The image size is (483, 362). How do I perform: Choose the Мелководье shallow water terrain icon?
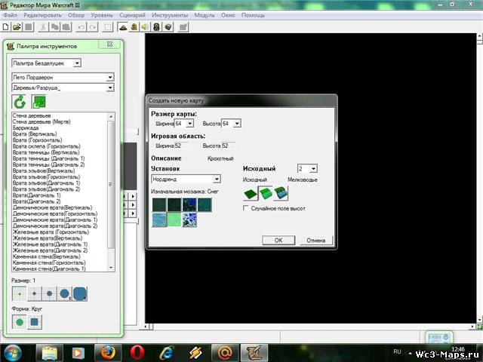(281, 192)
